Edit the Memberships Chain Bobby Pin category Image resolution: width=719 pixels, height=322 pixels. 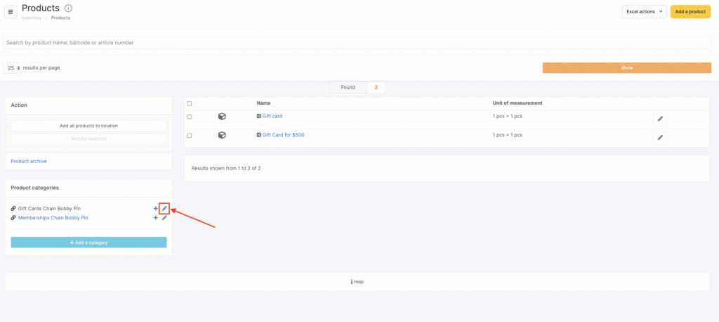click(164, 218)
